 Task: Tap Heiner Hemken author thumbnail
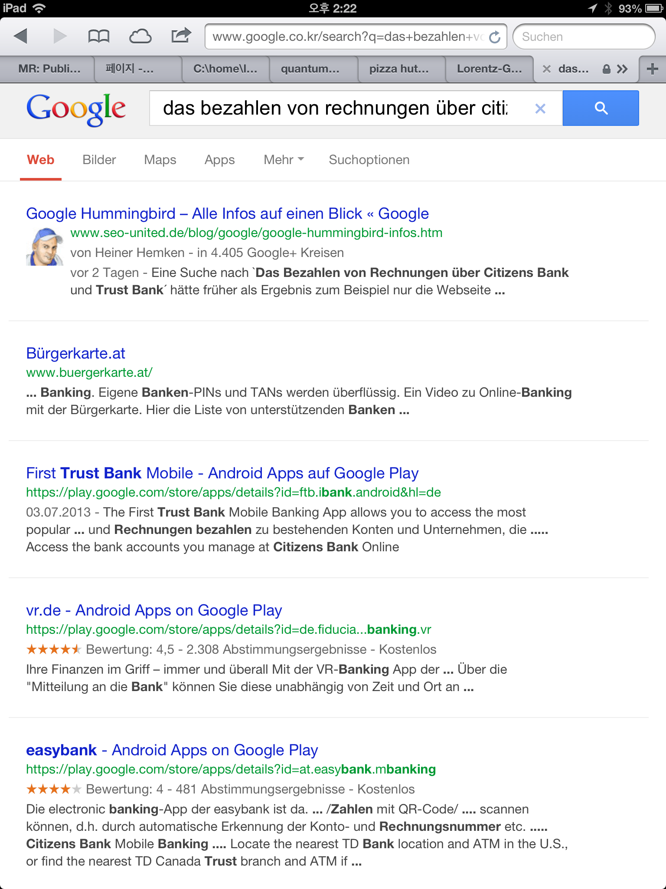tap(45, 247)
